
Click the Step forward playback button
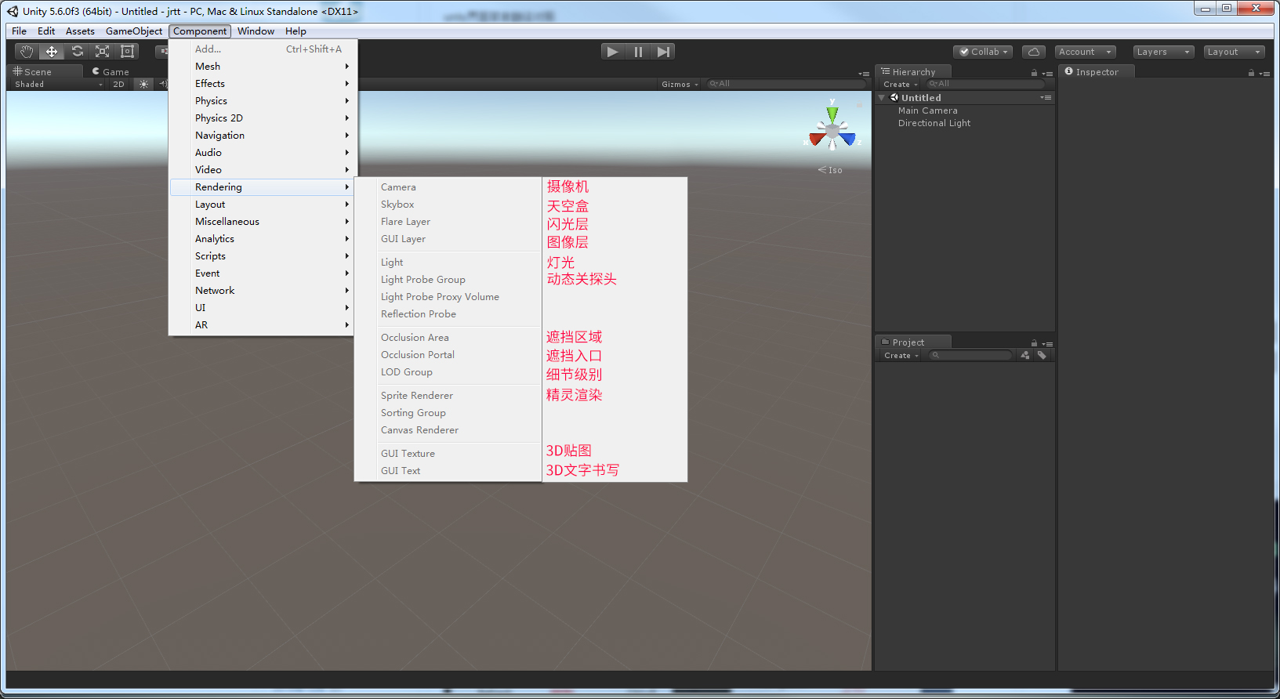[x=663, y=52]
